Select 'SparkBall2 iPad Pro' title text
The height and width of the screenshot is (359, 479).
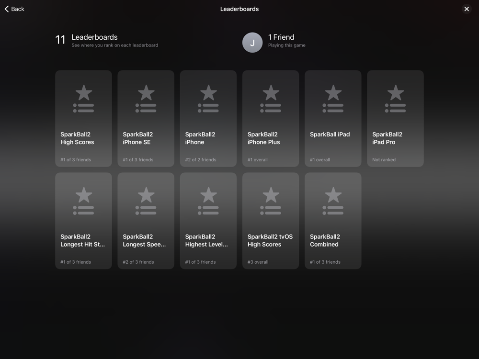(x=388, y=138)
